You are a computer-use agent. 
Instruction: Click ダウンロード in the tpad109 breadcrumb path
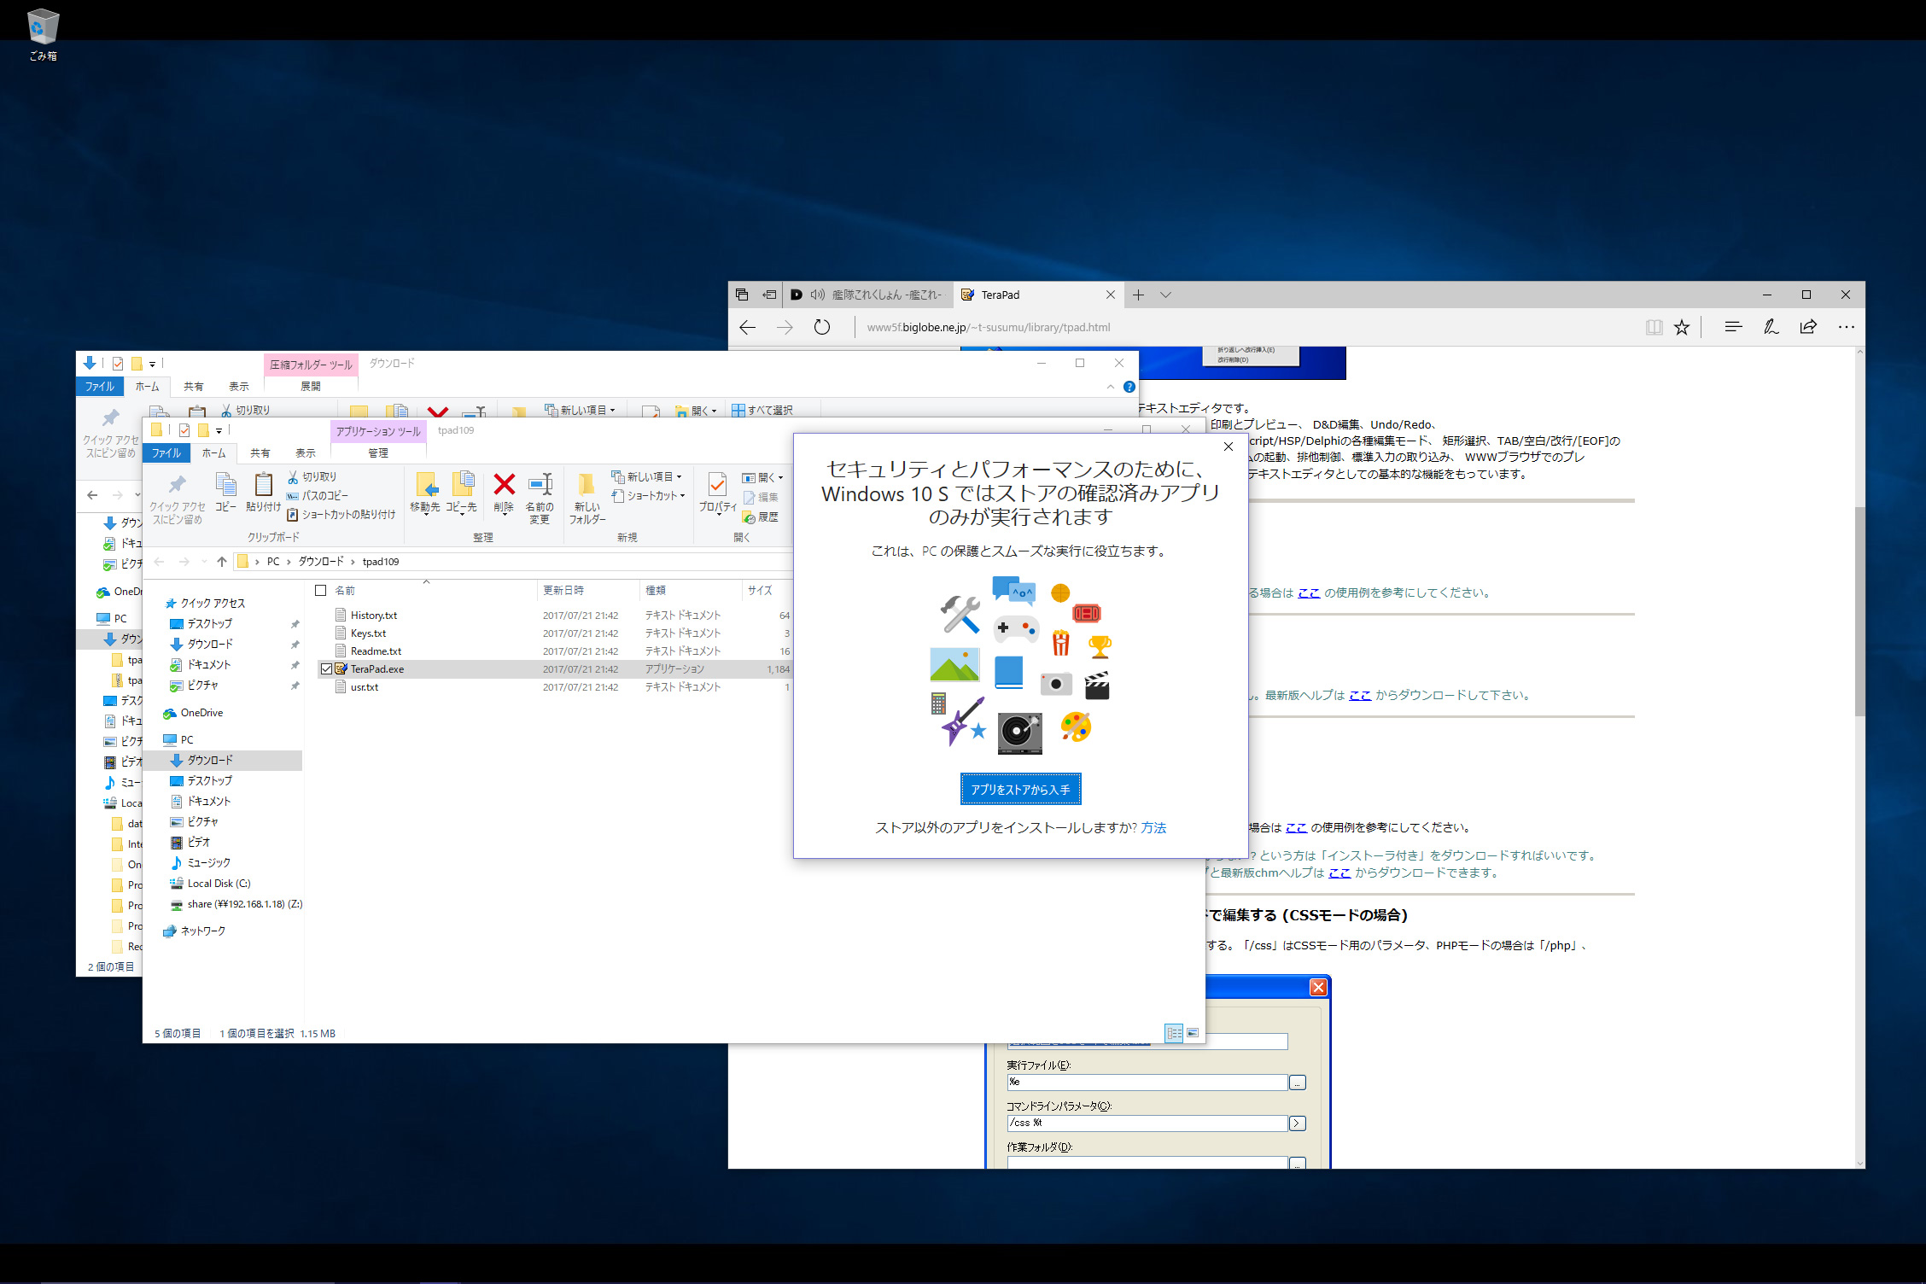(321, 562)
